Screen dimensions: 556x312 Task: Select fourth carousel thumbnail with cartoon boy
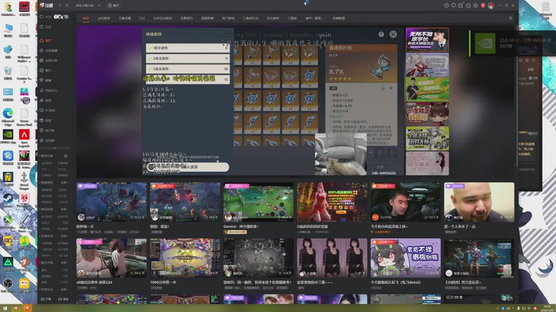point(427,114)
